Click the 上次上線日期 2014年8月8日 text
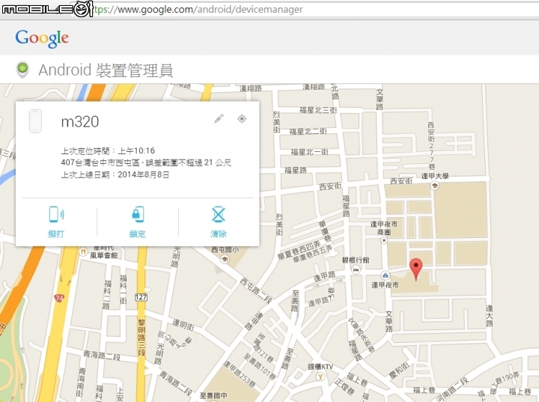539x402 pixels. point(115,174)
